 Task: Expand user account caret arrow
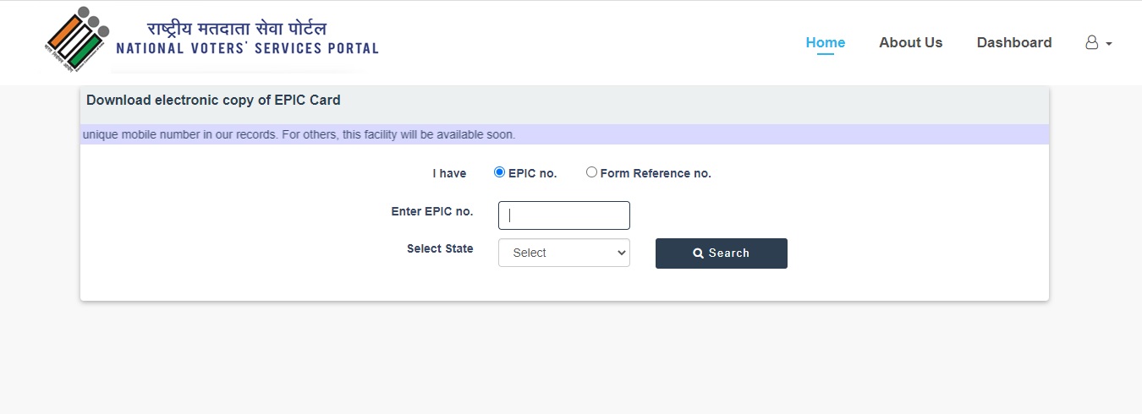tap(1108, 43)
